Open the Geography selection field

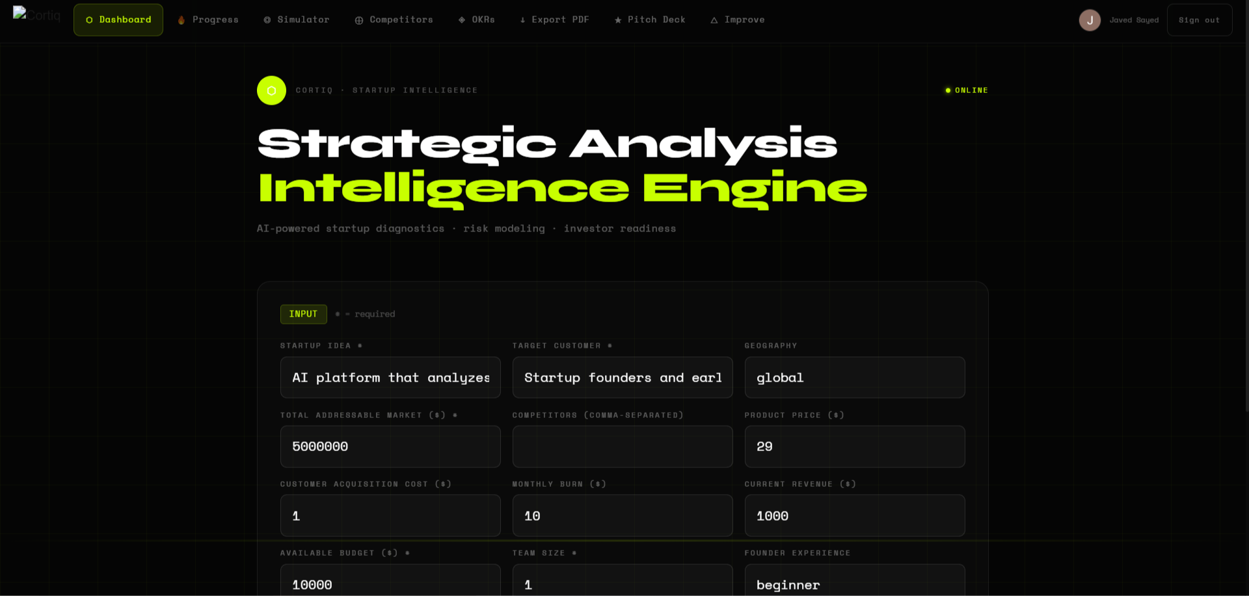854,377
